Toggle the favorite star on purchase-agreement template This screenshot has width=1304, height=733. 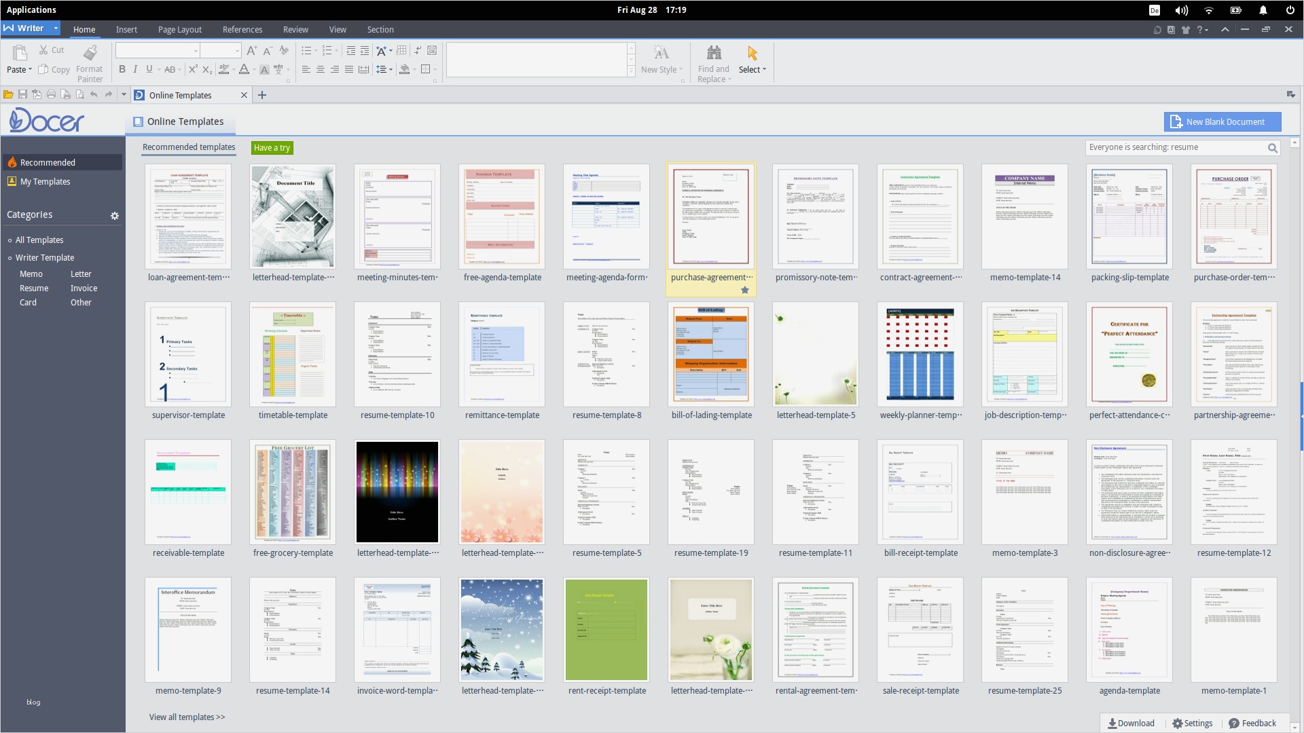(x=745, y=290)
